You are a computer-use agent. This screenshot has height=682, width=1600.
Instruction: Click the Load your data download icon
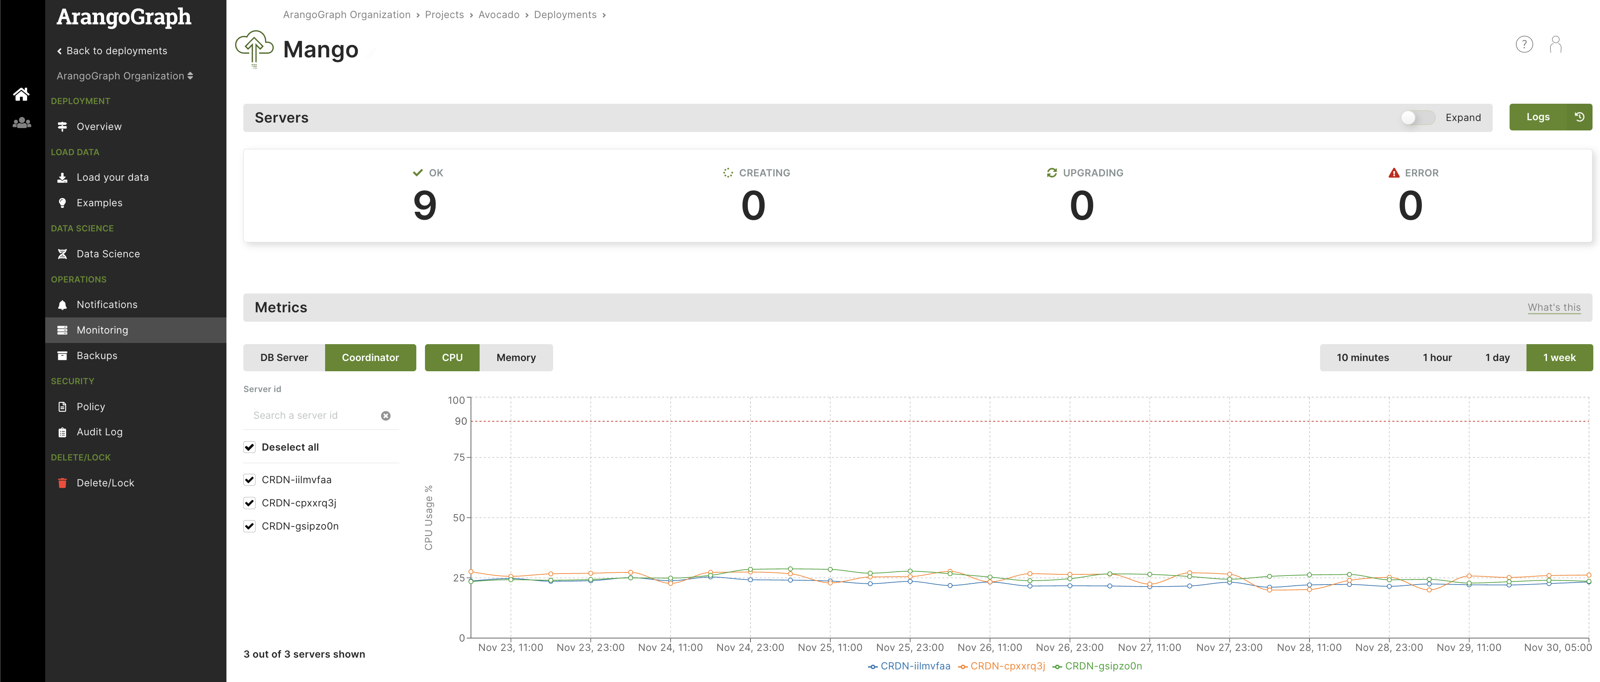tap(62, 178)
